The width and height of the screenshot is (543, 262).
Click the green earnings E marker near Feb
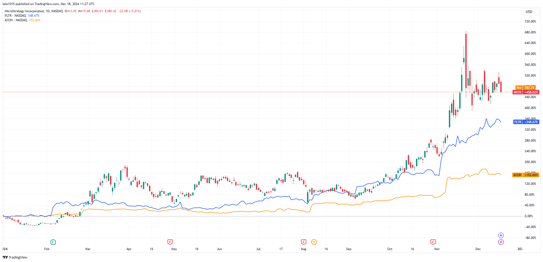click(x=53, y=242)
